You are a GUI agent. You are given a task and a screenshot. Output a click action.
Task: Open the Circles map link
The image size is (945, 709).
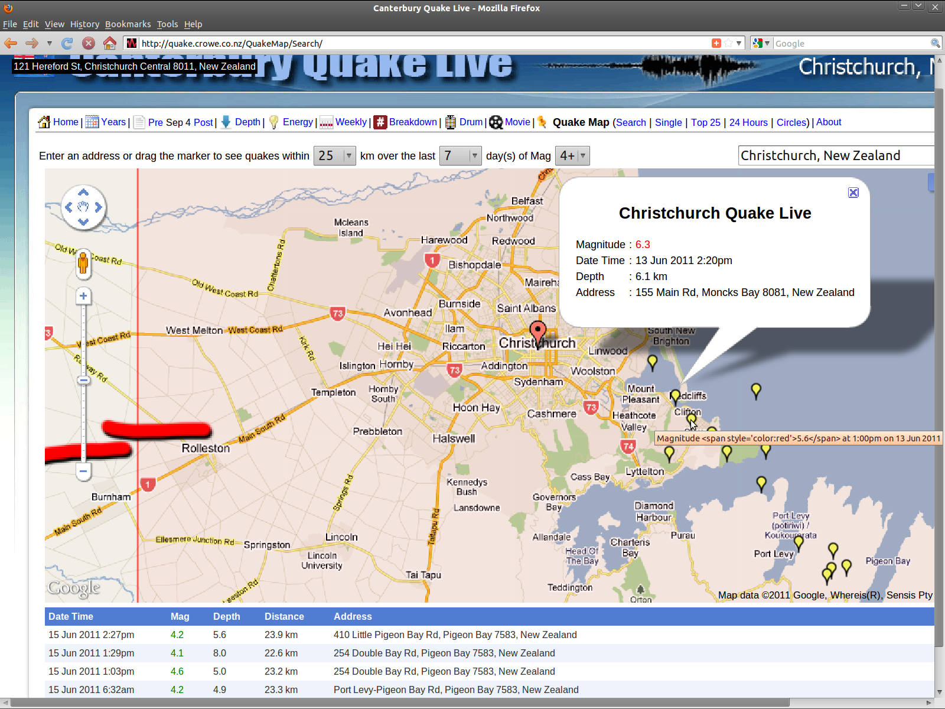click(791, 122)
